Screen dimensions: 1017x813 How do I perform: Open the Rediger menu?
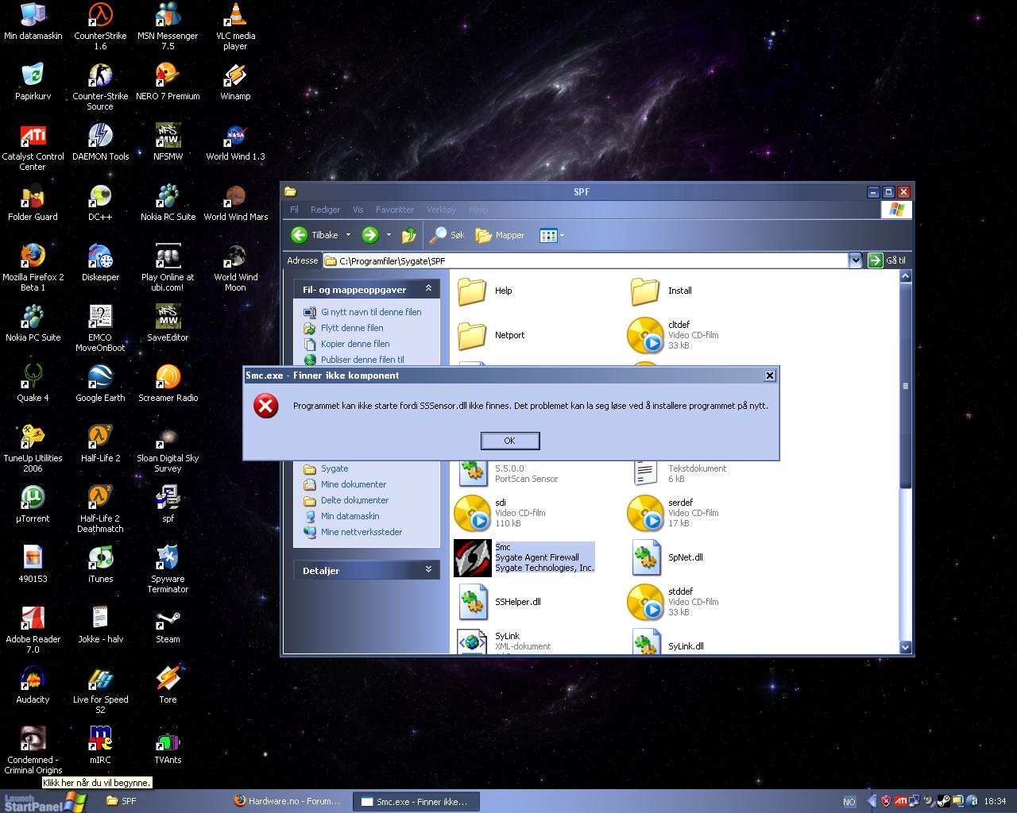325,210
